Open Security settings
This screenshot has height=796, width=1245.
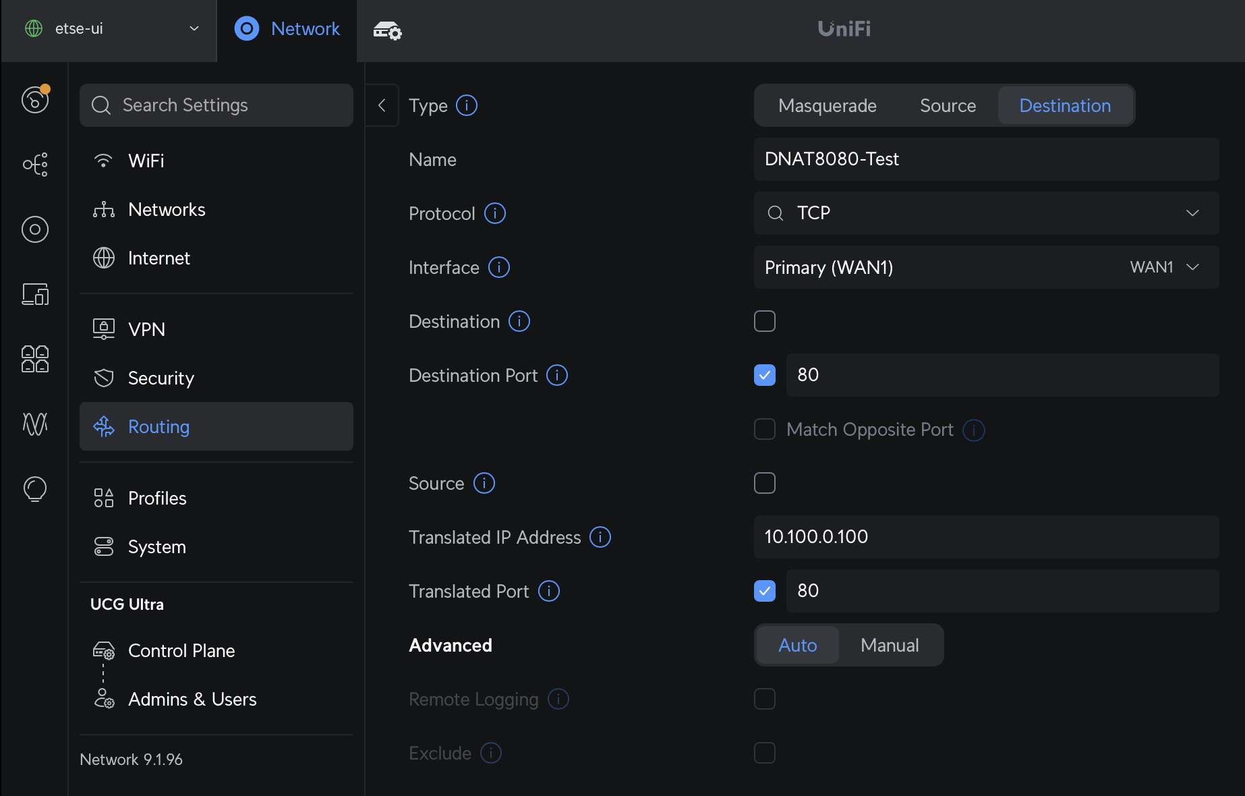coord(216,378)
